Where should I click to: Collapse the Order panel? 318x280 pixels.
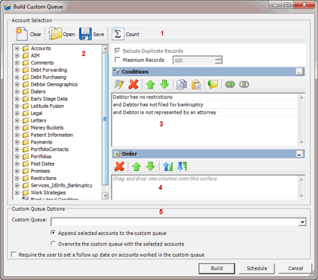(299, 154)
